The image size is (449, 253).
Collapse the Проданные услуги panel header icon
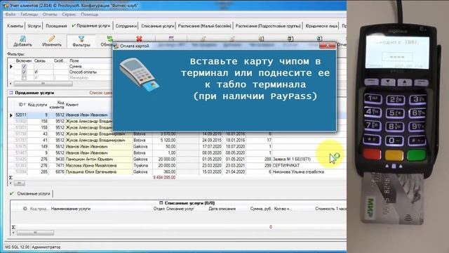[x=11, y=93]
